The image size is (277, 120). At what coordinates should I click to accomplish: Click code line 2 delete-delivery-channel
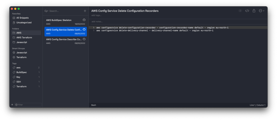[155, 30]
